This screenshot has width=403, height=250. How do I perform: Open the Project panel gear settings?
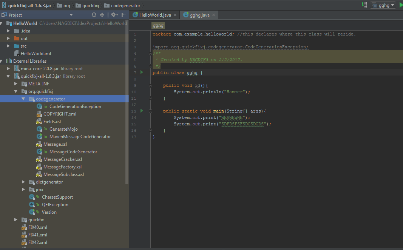click(114, 15)
